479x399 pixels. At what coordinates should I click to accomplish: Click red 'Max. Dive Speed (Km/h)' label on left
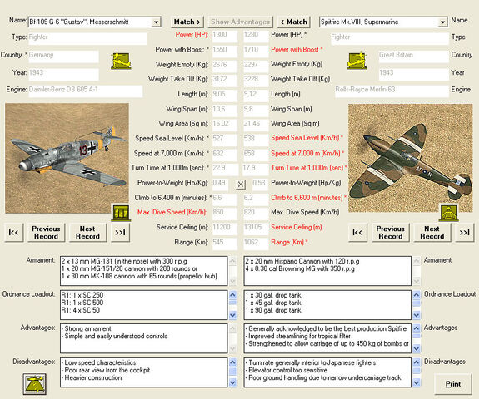tap(172, 213)
